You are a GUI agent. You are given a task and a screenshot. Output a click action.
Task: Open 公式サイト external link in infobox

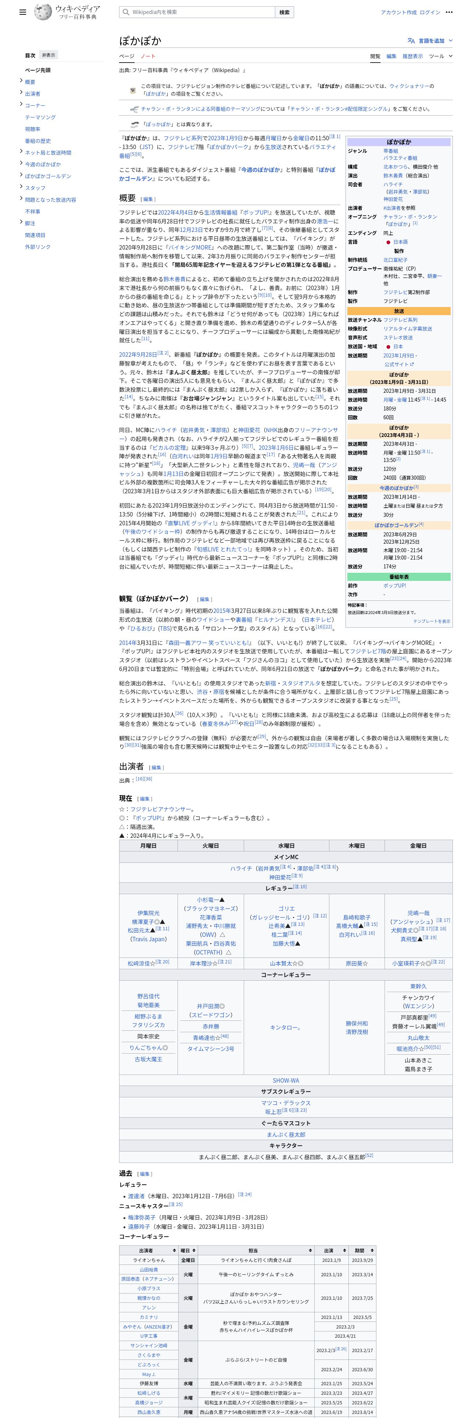point(398,364)
